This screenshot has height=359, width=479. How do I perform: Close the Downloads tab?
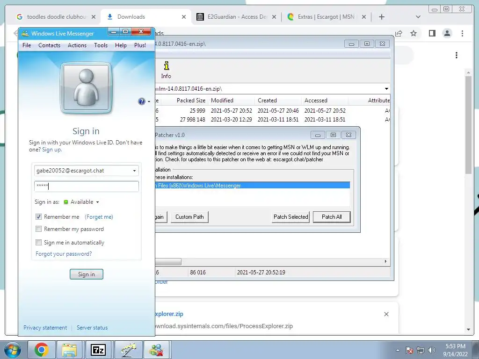(x=183, y=17)
